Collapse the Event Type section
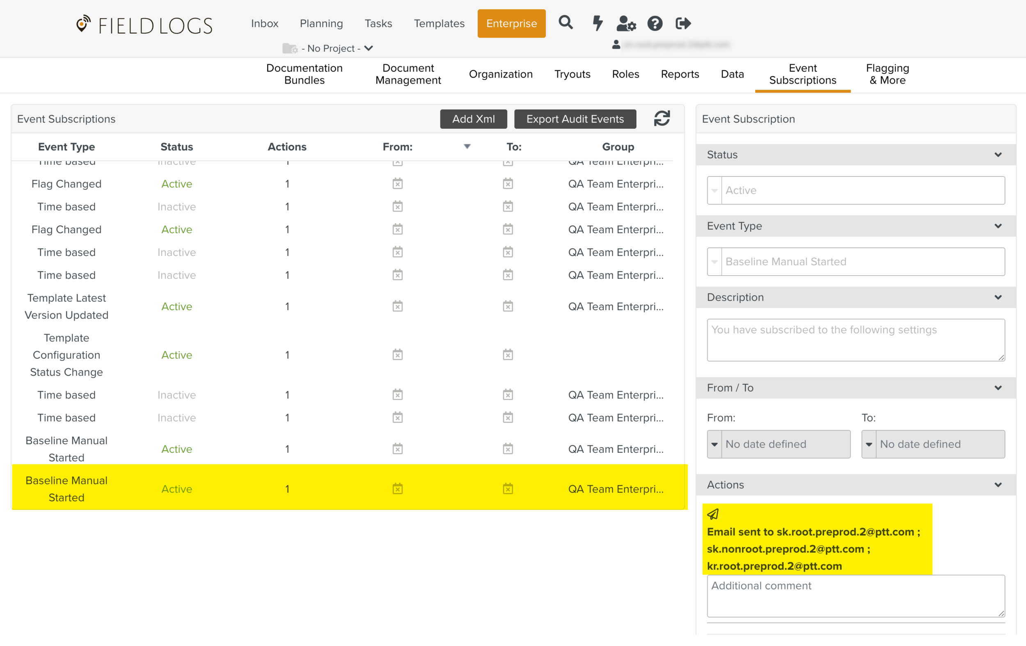Viewport: 1026px width, 646px height. click(x=998, y=226)
